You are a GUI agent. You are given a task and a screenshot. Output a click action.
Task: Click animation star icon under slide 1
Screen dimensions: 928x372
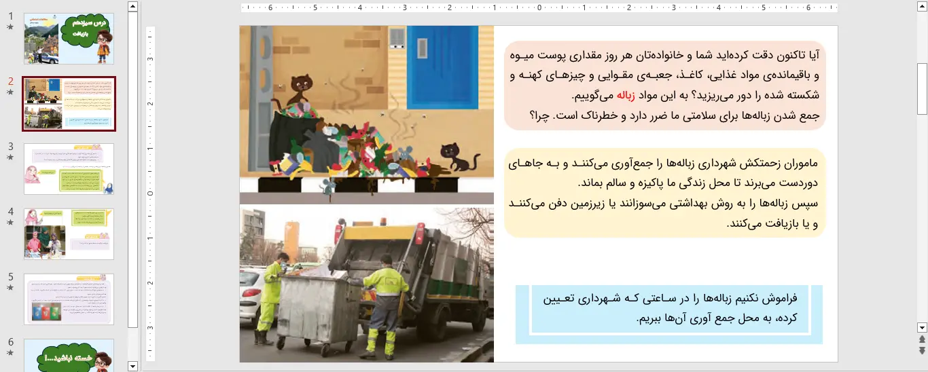point(10,27)
